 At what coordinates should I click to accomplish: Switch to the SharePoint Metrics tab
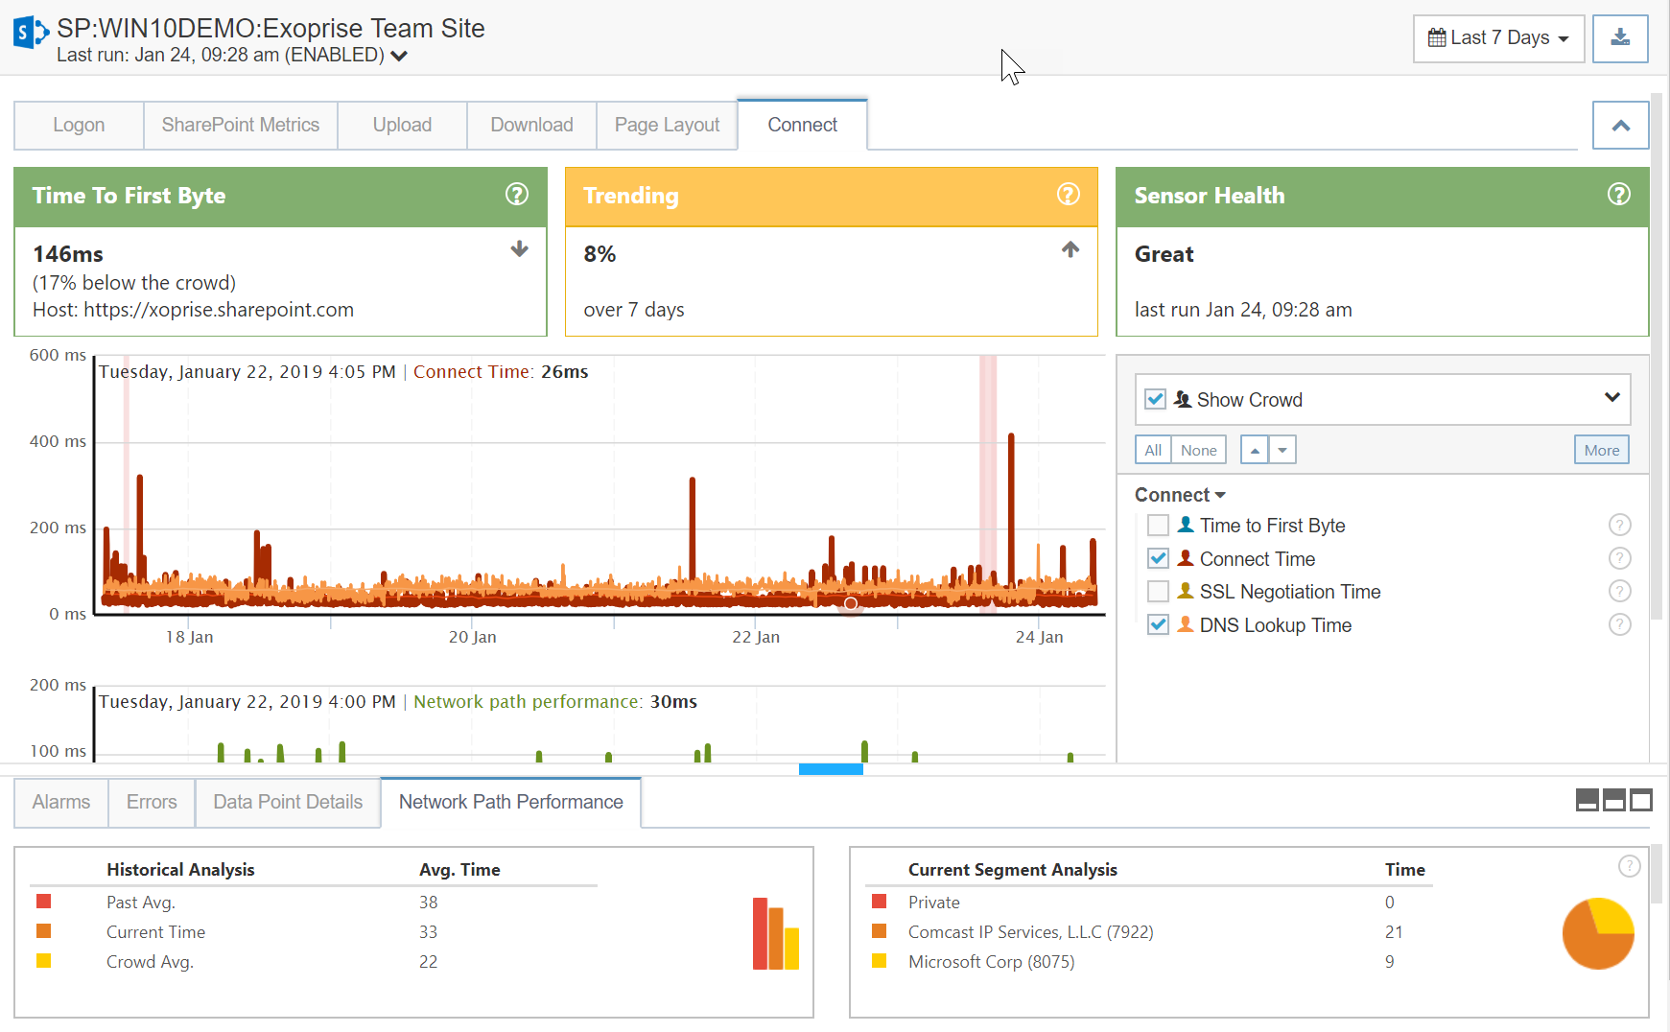(x=241, y=126)
